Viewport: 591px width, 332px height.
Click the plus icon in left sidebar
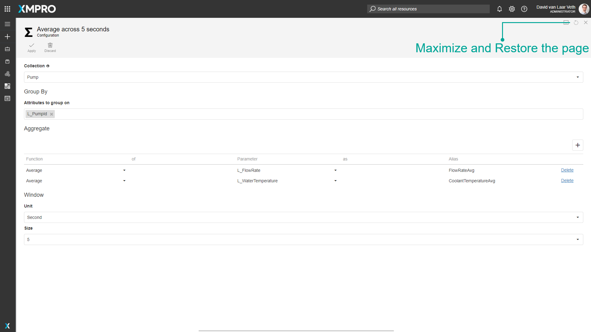point(7,37)
